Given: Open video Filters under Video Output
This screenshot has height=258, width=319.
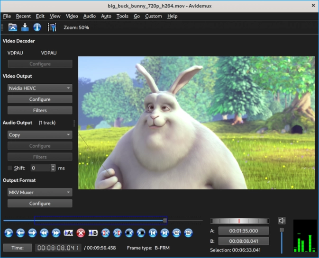Looking at the screenshot, I should (x=40, y=110).
